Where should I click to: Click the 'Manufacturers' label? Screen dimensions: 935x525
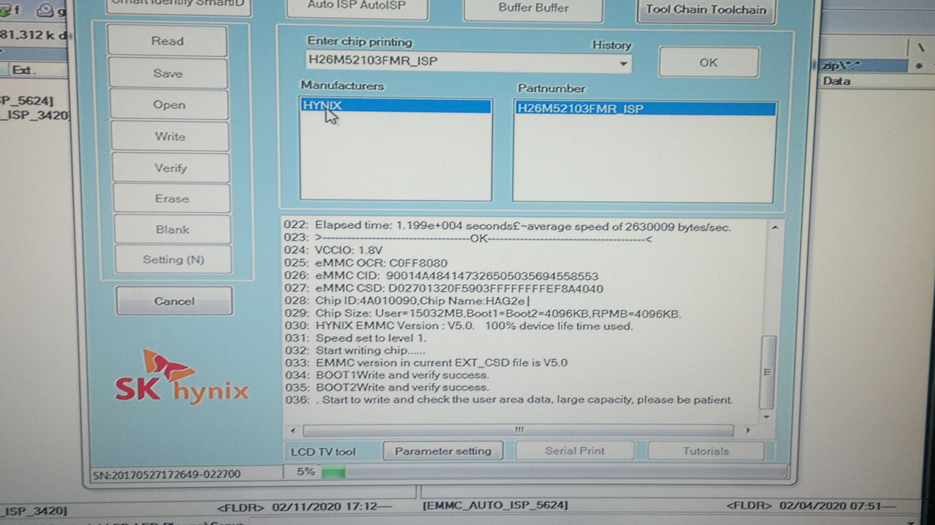click(342, 85)
